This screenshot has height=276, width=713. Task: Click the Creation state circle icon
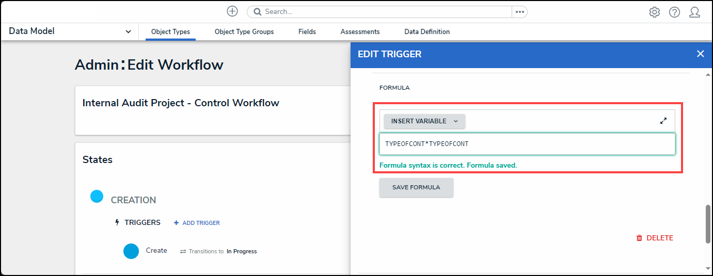point(97,197)
